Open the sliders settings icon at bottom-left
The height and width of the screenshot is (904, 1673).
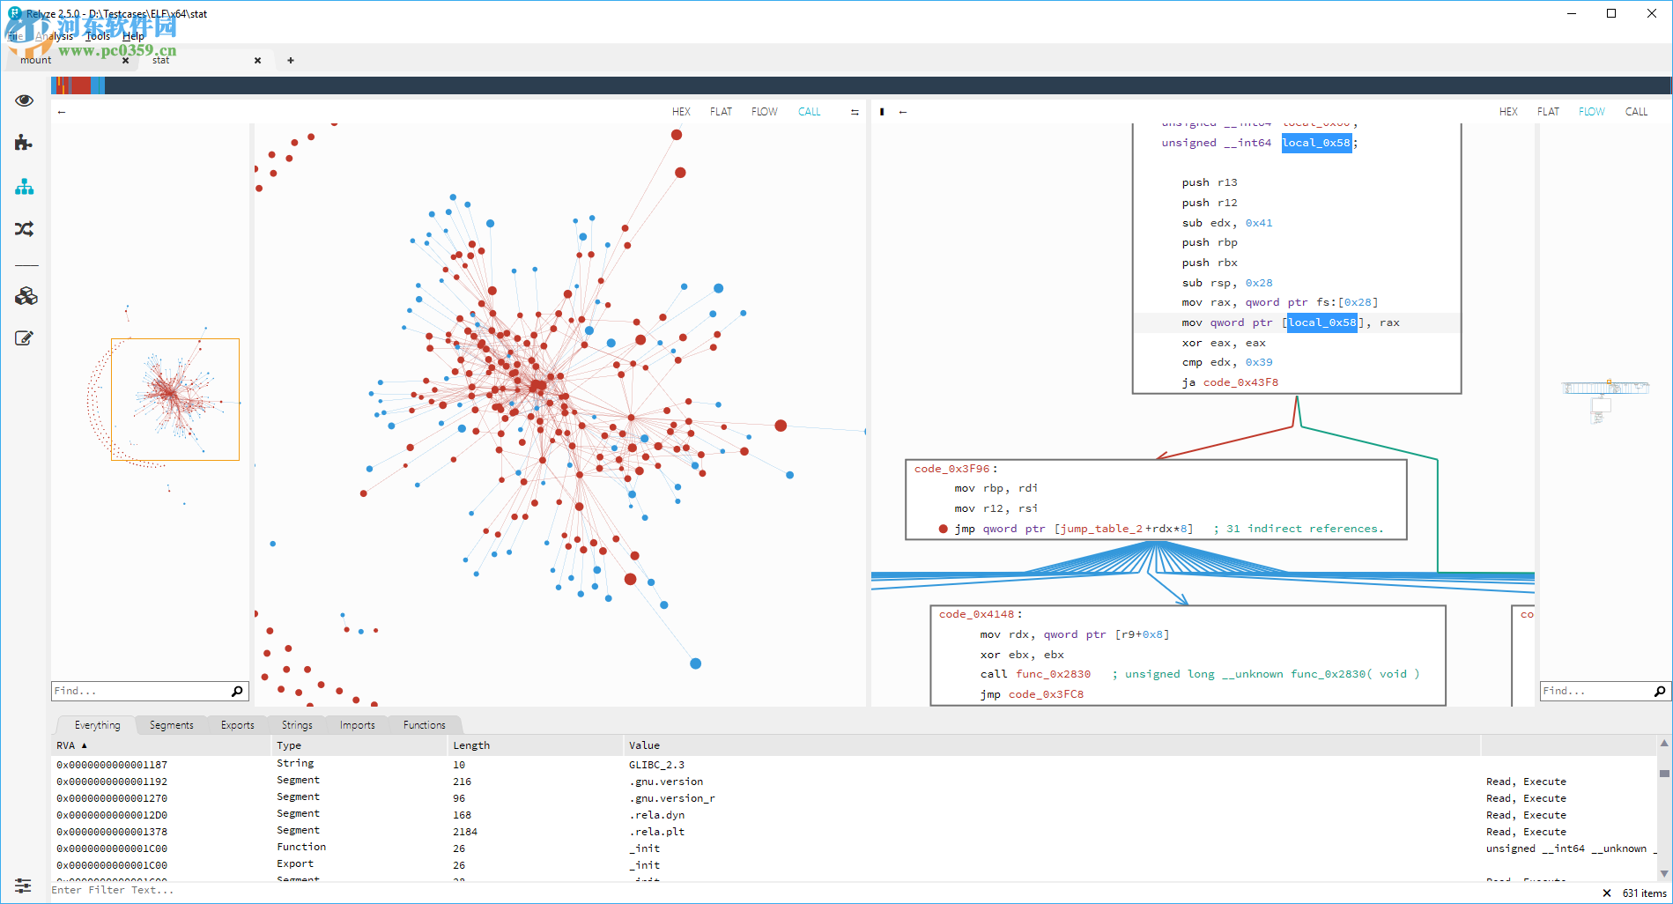point(23,885)
